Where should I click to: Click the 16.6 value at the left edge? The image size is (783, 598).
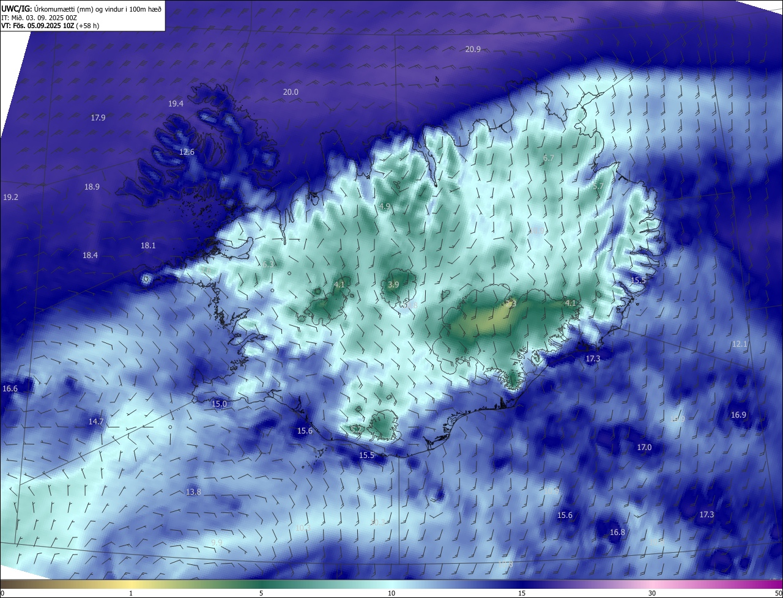coord(10,388)
